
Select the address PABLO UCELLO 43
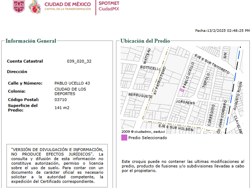tap(72, 83)
